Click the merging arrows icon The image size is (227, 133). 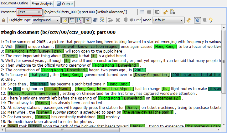click(110, 20)
